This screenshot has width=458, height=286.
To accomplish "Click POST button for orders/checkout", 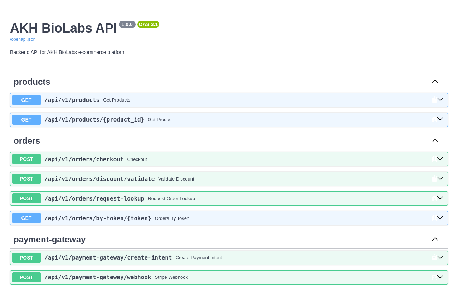I will click(26, 159).
